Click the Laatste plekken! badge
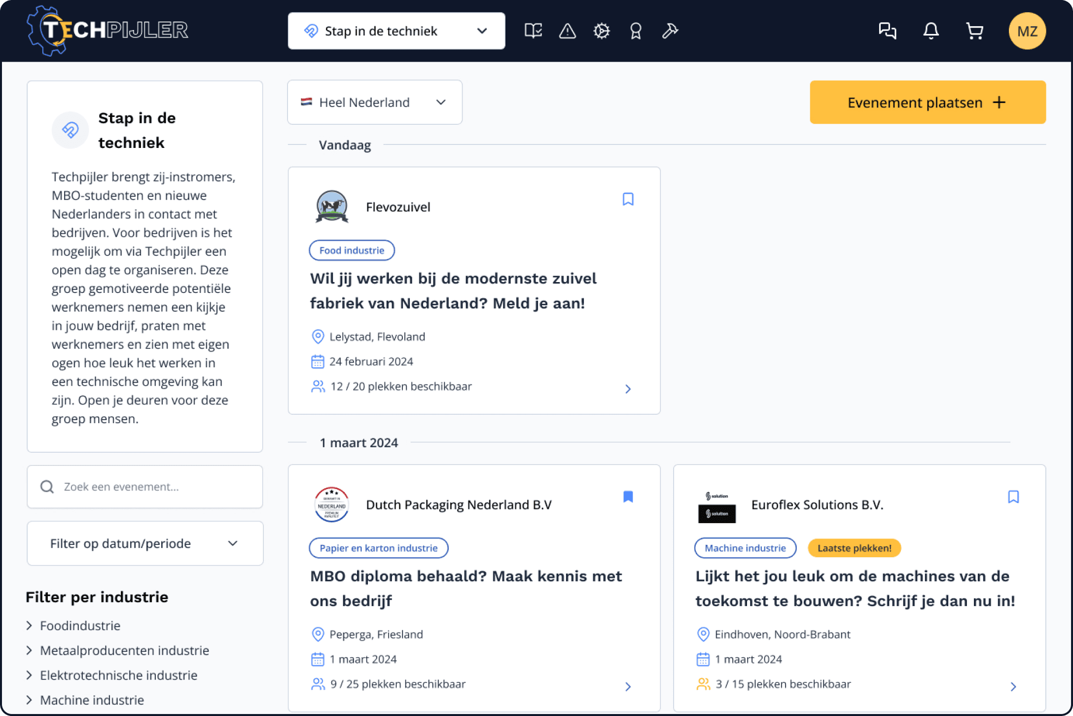The image size is (1073, 716). click(854, 548)
